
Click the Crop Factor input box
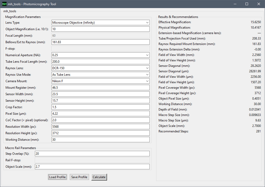[x=100, y=107]
